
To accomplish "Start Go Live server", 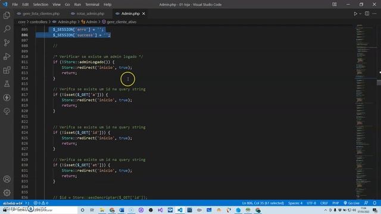I will click(352, 203).
